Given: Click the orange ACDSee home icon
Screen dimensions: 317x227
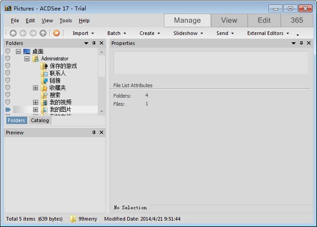Looking at the screenshot, I should [56, 33].
